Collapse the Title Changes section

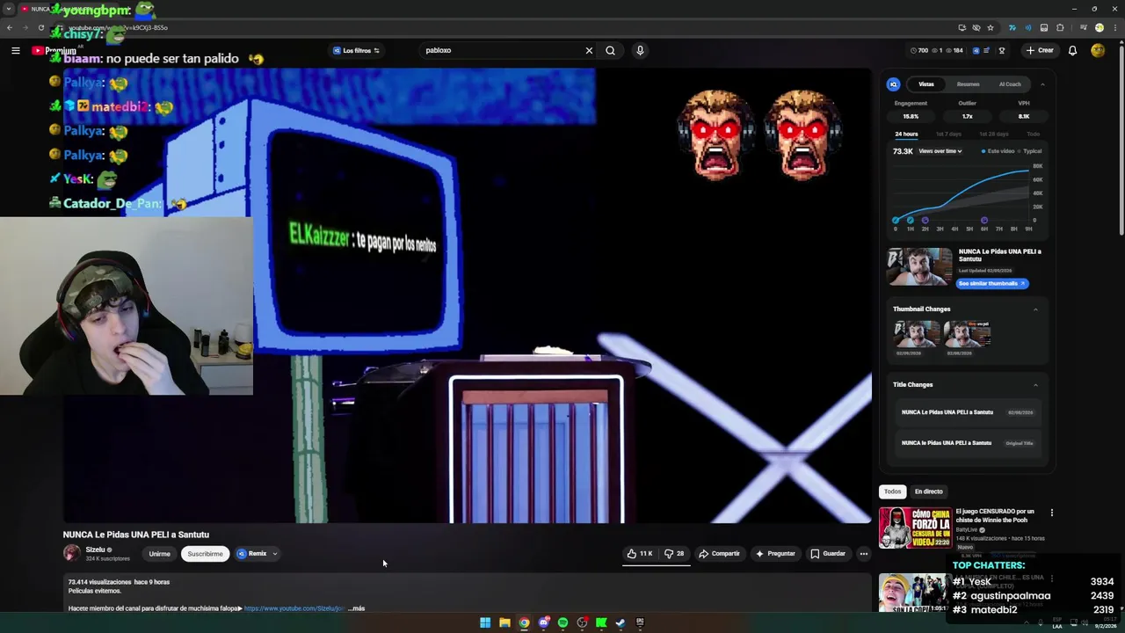[x=1035, y=384]
